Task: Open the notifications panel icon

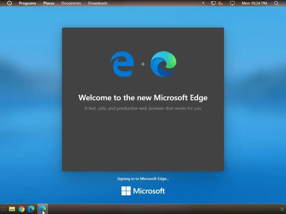Action: [x=232, y=3]
